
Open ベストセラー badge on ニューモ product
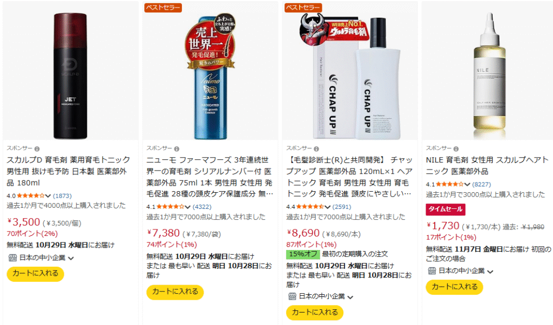pos(163,8)
